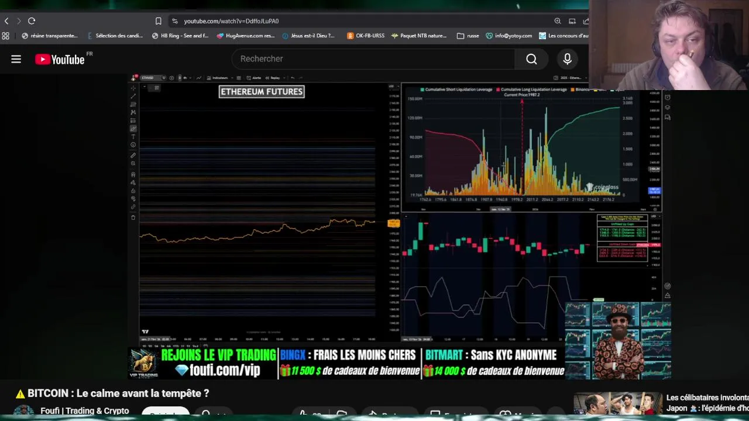
Task: Click the snapshot icon in address bar
Action: (x=572, y=21)
